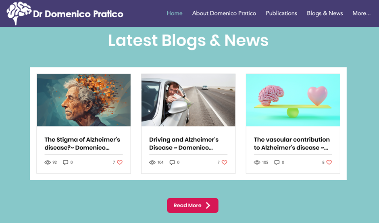Open comments icon on Driving post
Viewport: 379px width, 223px height.
172,163
